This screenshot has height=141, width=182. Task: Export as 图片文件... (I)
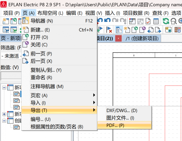pyautogui.click(x=124, y=118)
